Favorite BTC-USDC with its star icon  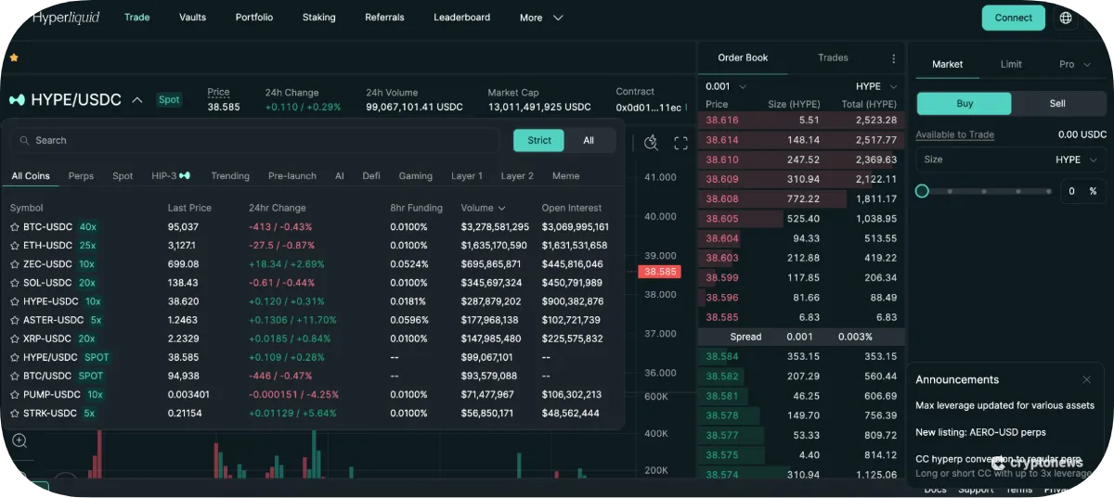[15, 227]
